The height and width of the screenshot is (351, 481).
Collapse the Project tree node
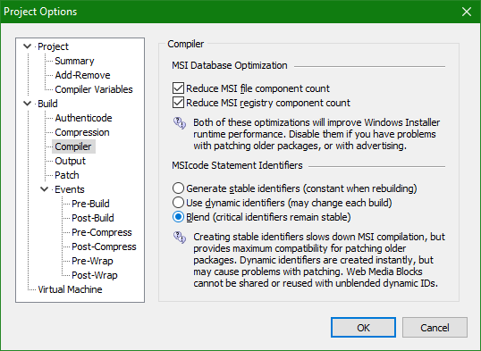(28, 46)
